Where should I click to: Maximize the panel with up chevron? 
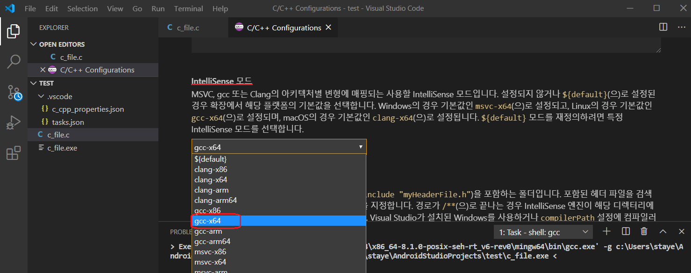pos(663,231)
